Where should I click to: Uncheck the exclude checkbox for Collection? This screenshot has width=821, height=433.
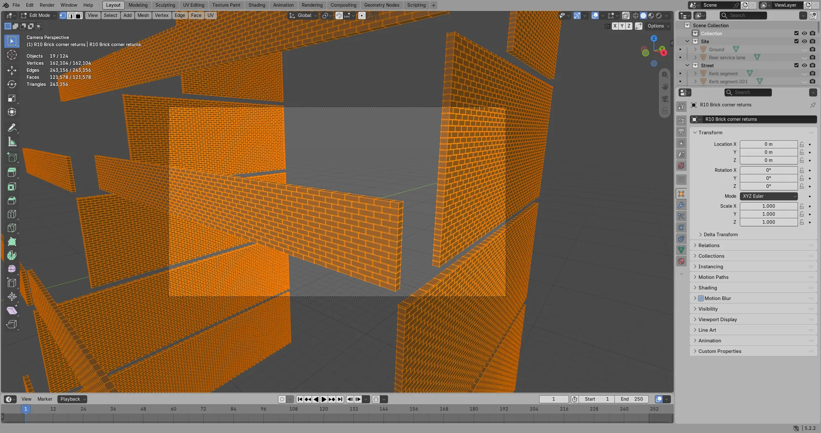point(796,33)
